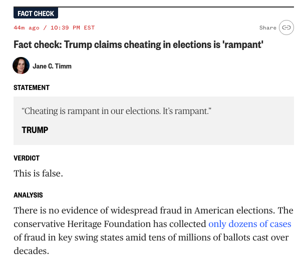Follow the 'only dozens of cases' link
This screenshot has width=308, height=273.
(x=250, y=223)
